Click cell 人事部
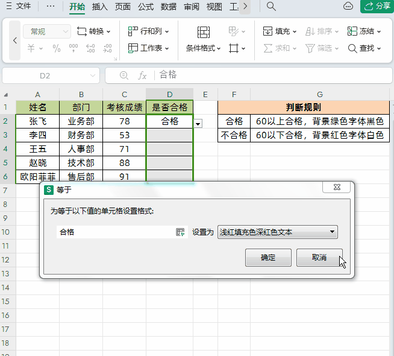This screenshot has width=394, height=356. [81, 149]
